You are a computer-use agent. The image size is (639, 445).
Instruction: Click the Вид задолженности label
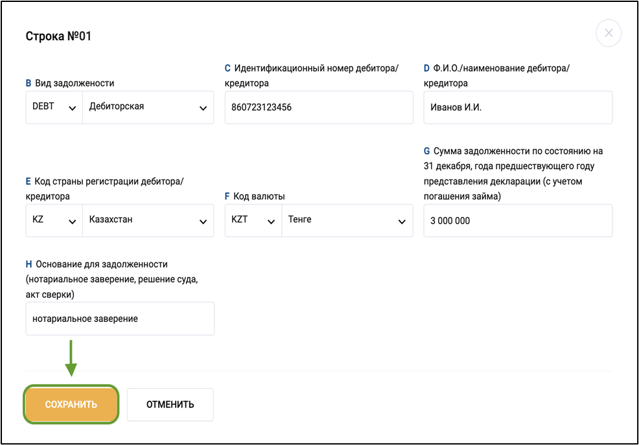click(74, 83)
